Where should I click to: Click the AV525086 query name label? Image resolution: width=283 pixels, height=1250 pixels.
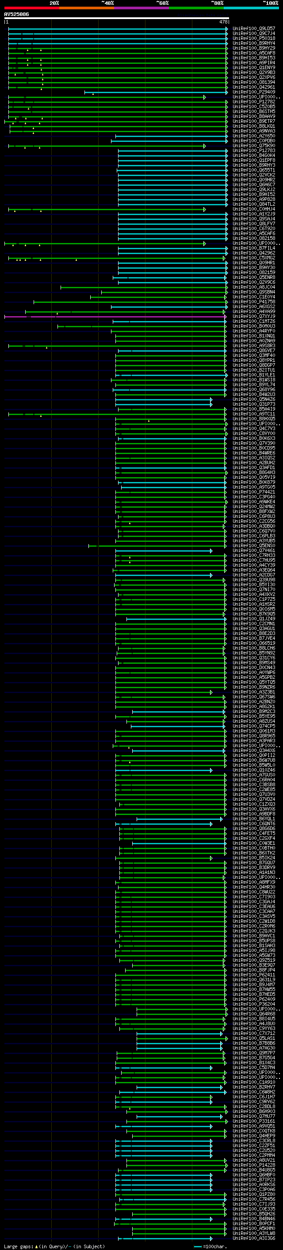16,15
